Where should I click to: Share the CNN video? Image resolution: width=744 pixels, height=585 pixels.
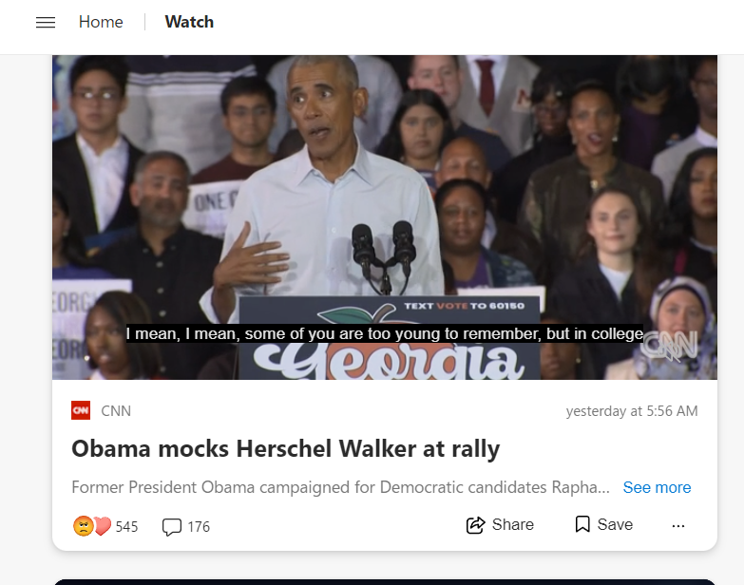coord(500,525)
